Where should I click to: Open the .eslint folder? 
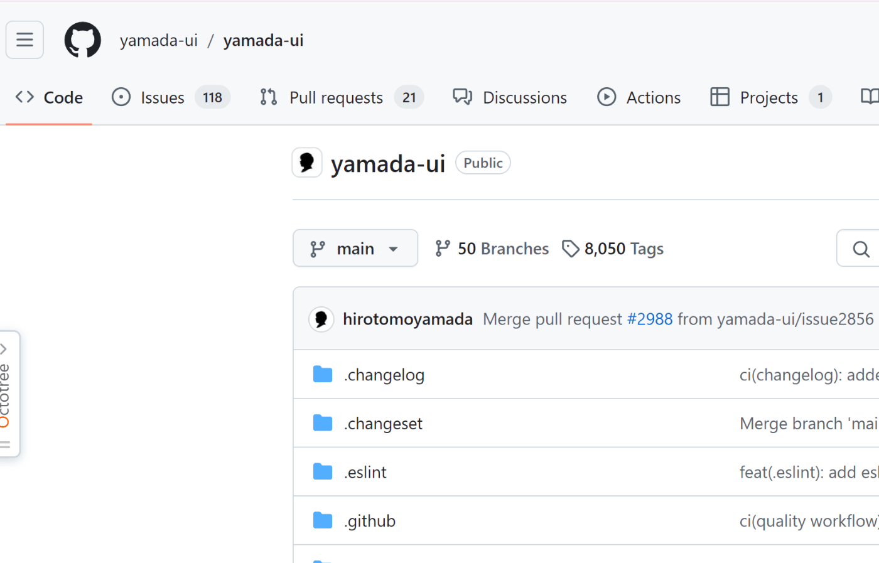[x=365, y=472]
